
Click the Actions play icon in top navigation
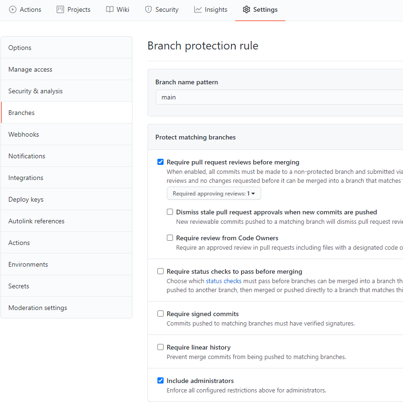(13, 9)
